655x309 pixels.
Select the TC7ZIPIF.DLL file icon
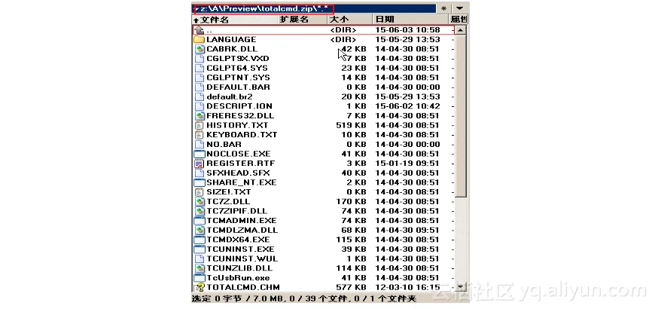[x=200, y=211]
